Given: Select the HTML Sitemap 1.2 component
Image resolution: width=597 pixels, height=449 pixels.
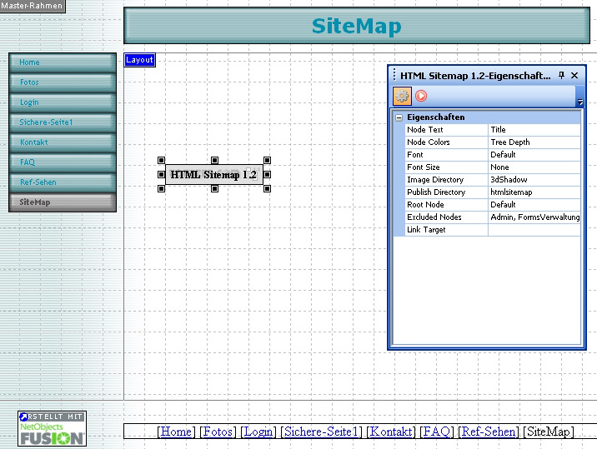Looking at the screenshot, I should tap(213, 175).
